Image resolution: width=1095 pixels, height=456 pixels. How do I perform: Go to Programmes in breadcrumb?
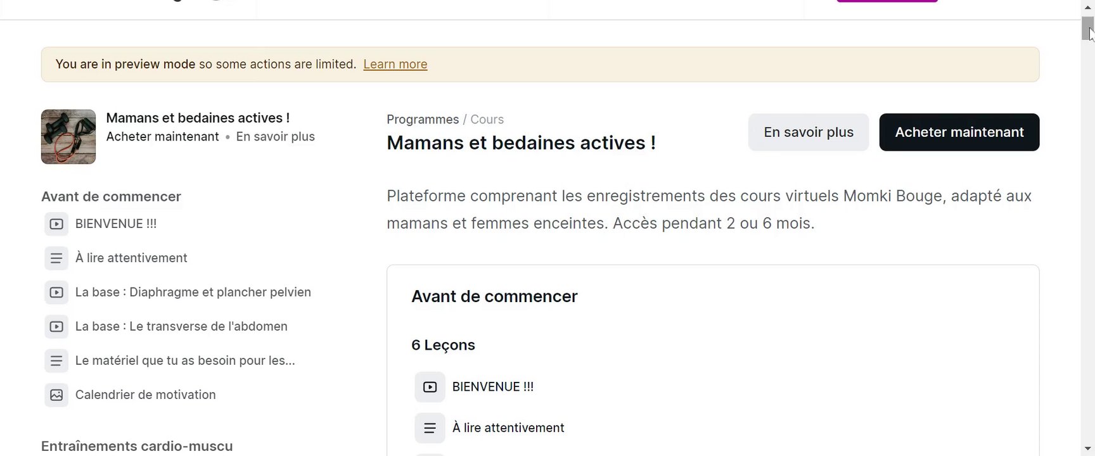(423, 120)
